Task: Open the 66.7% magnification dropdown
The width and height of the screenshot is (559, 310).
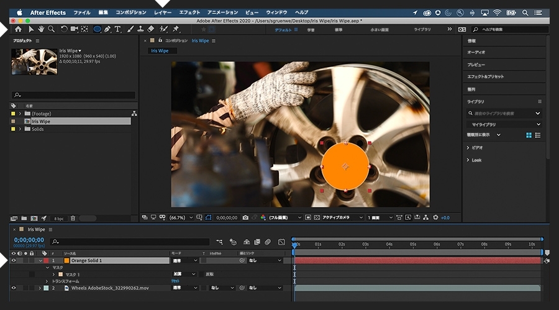Action: [x=180, y=217]
